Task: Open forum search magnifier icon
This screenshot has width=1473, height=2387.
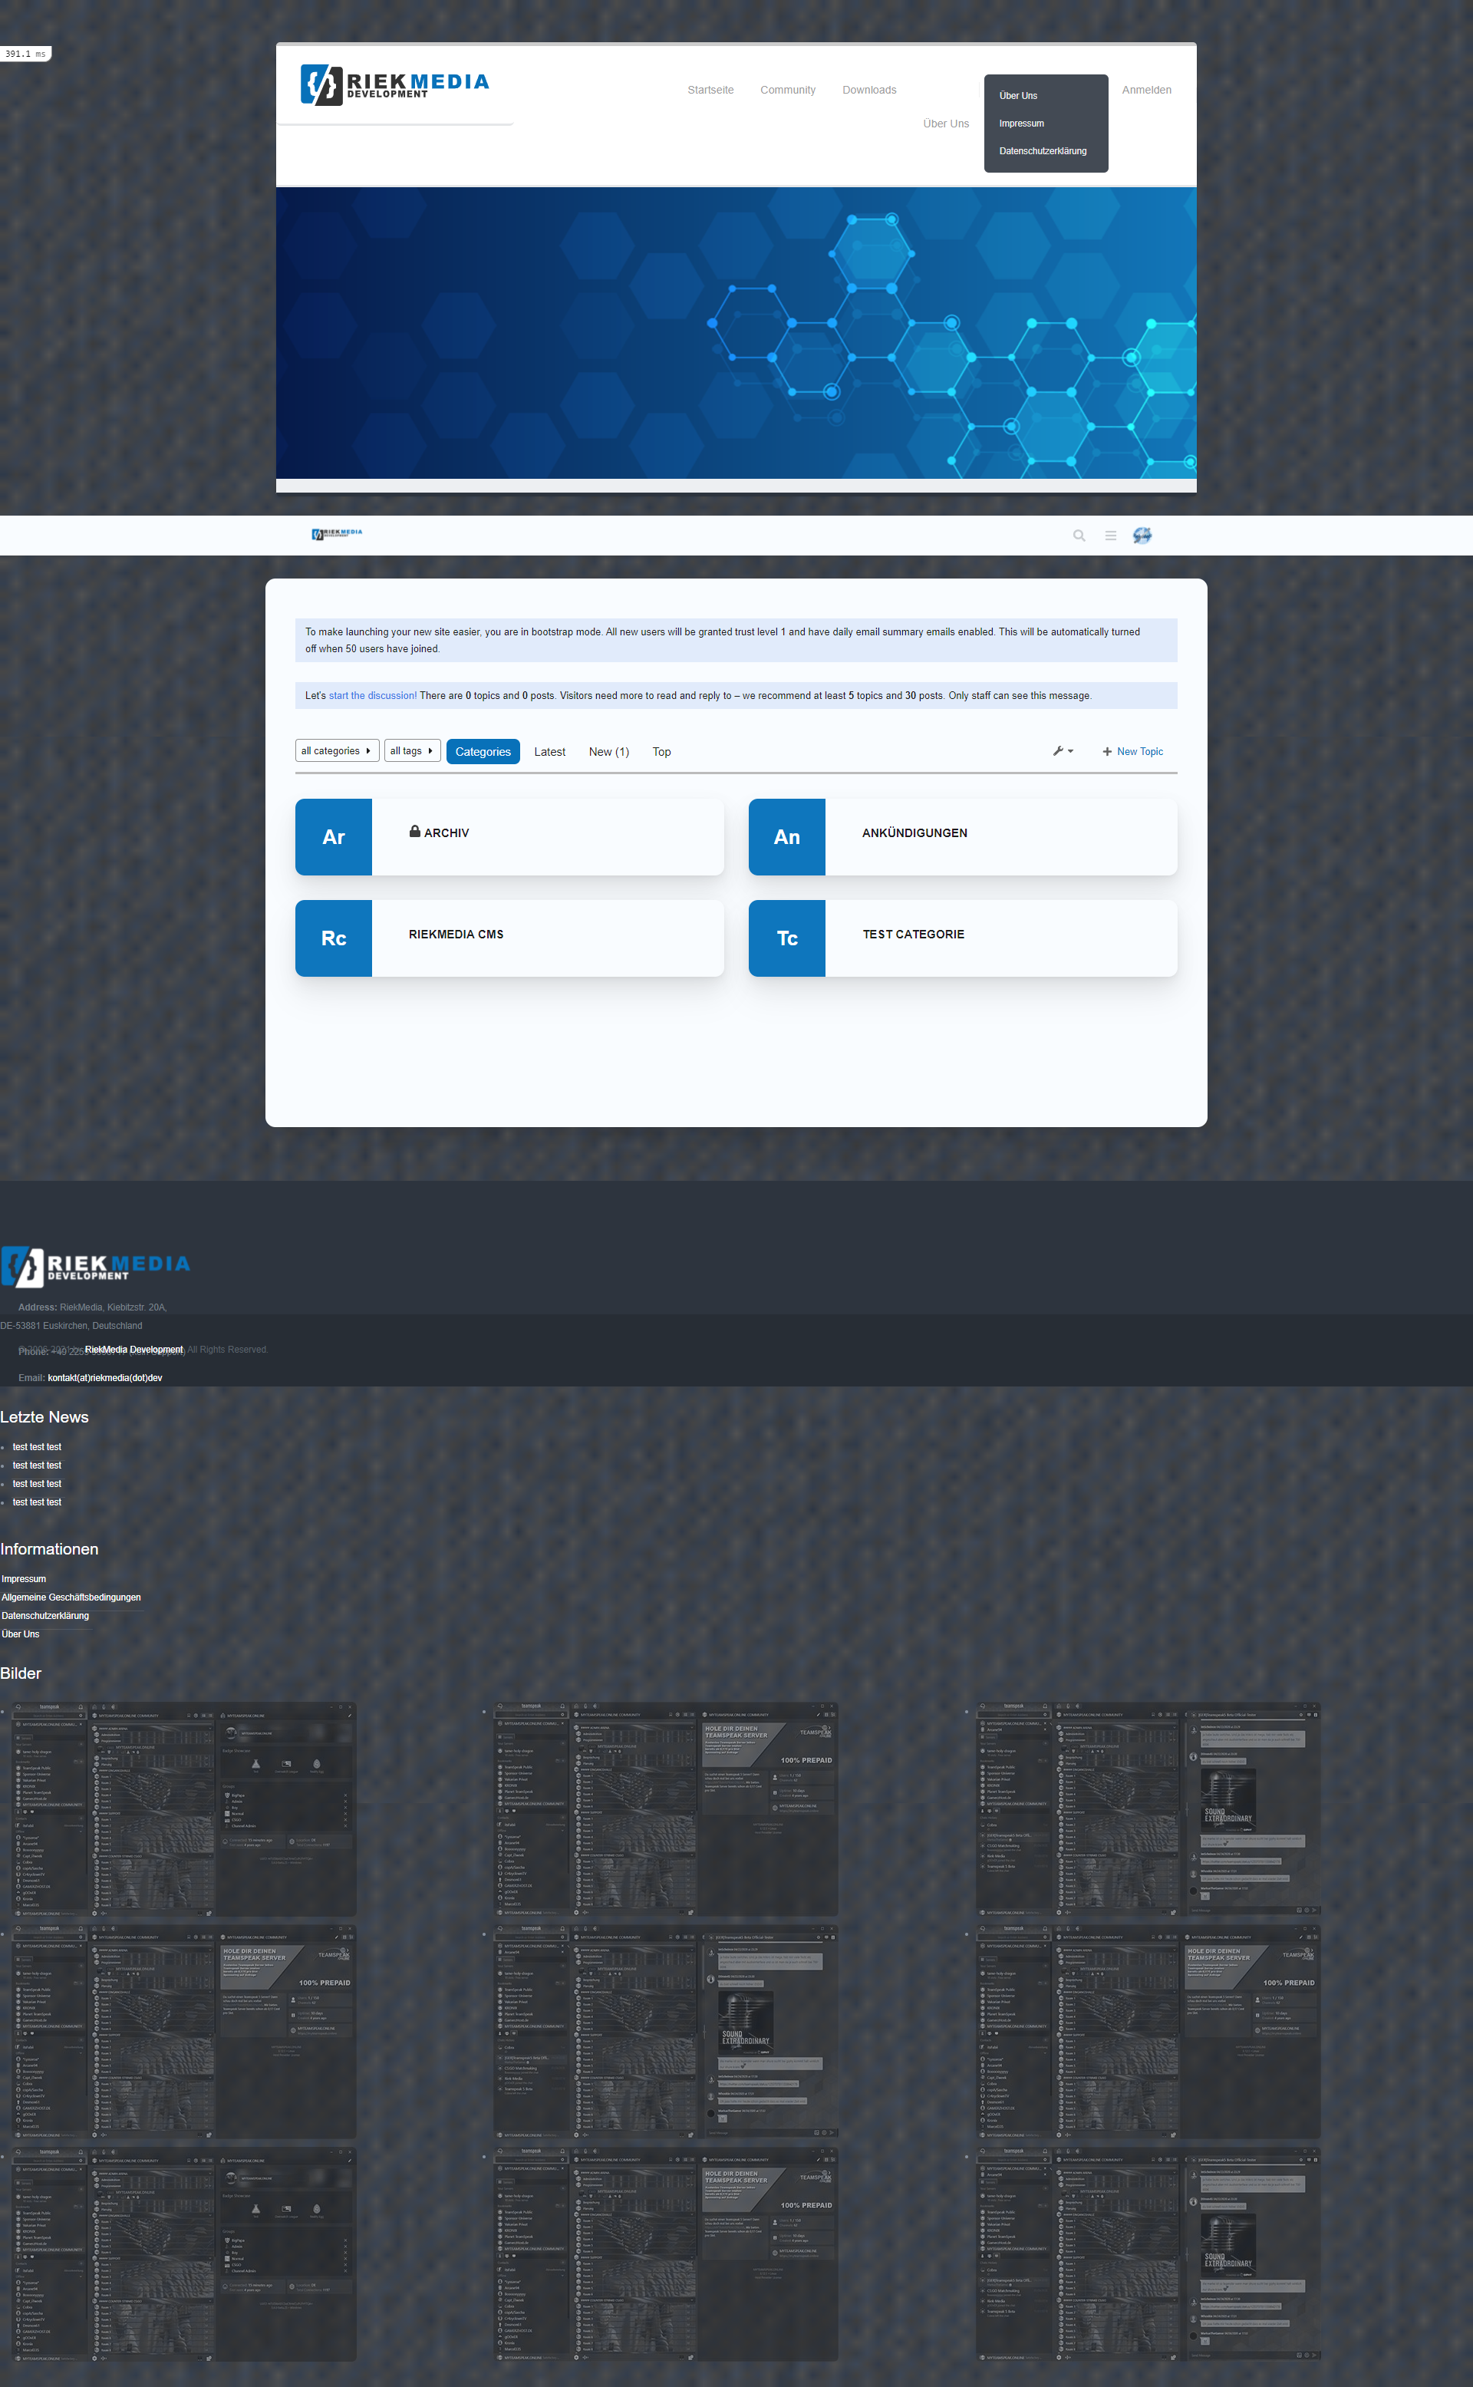Action: click(x=1079, y=536)
